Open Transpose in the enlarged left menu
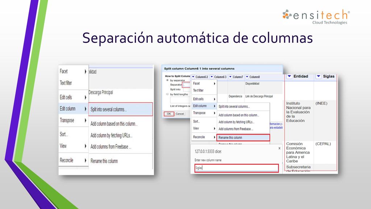371x209 pixels. click(73, 120)
